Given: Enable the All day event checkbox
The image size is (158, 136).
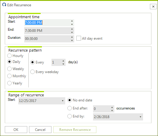Looking at the screenshot, I should pyautogui.click(x=79, y=38).
